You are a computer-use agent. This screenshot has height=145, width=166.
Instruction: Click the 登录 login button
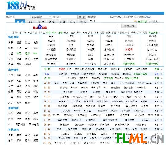(82, 17)
